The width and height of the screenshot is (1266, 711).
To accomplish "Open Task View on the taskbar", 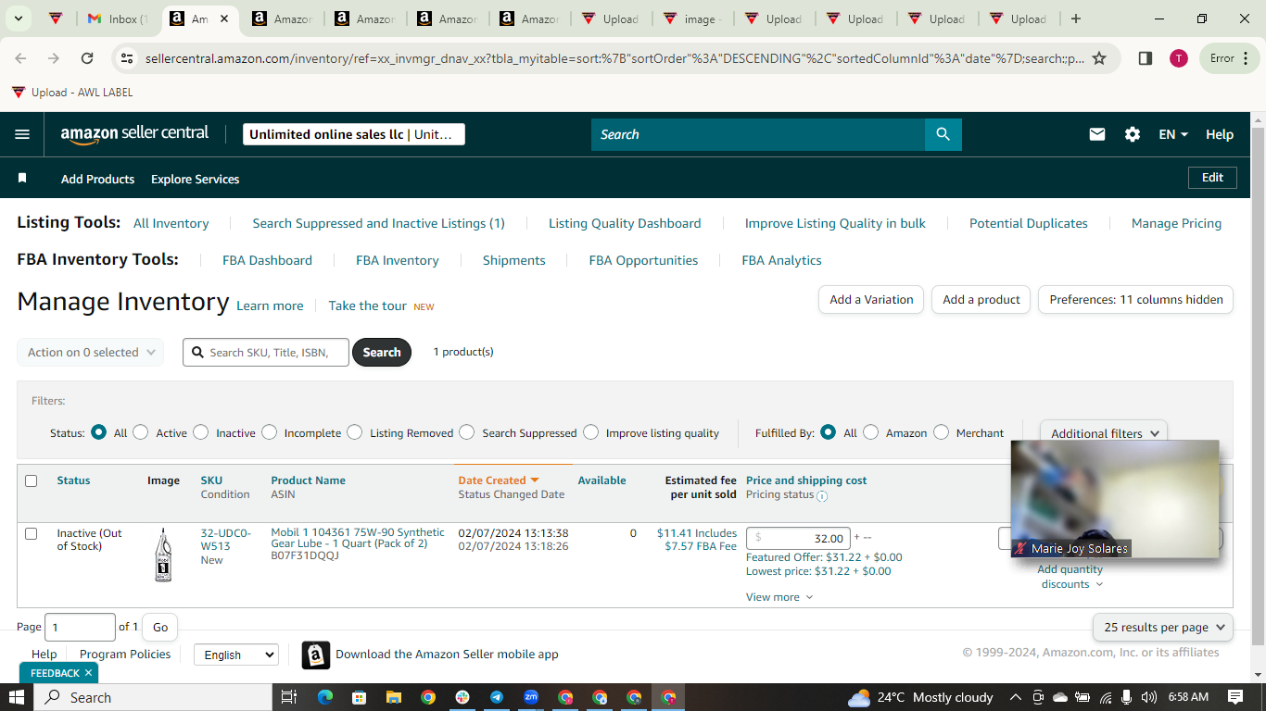I will [x=288, y=697].
